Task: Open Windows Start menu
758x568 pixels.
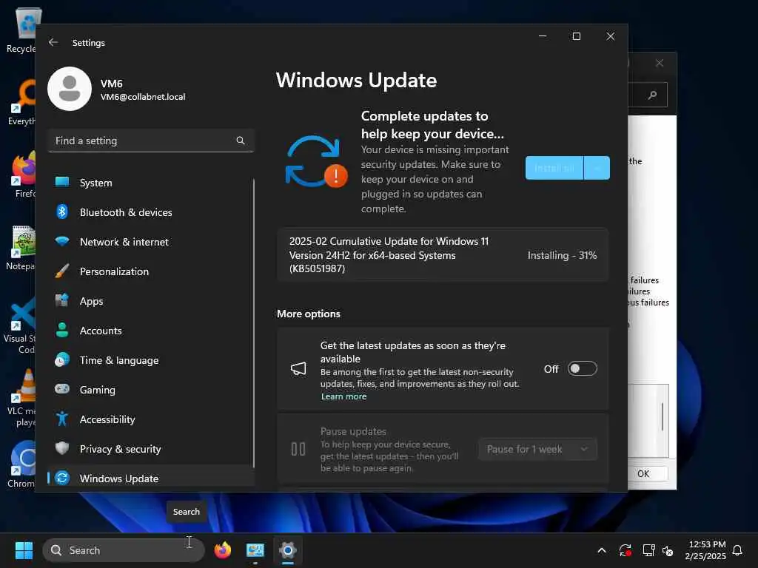Action: (x=24, y=550)
